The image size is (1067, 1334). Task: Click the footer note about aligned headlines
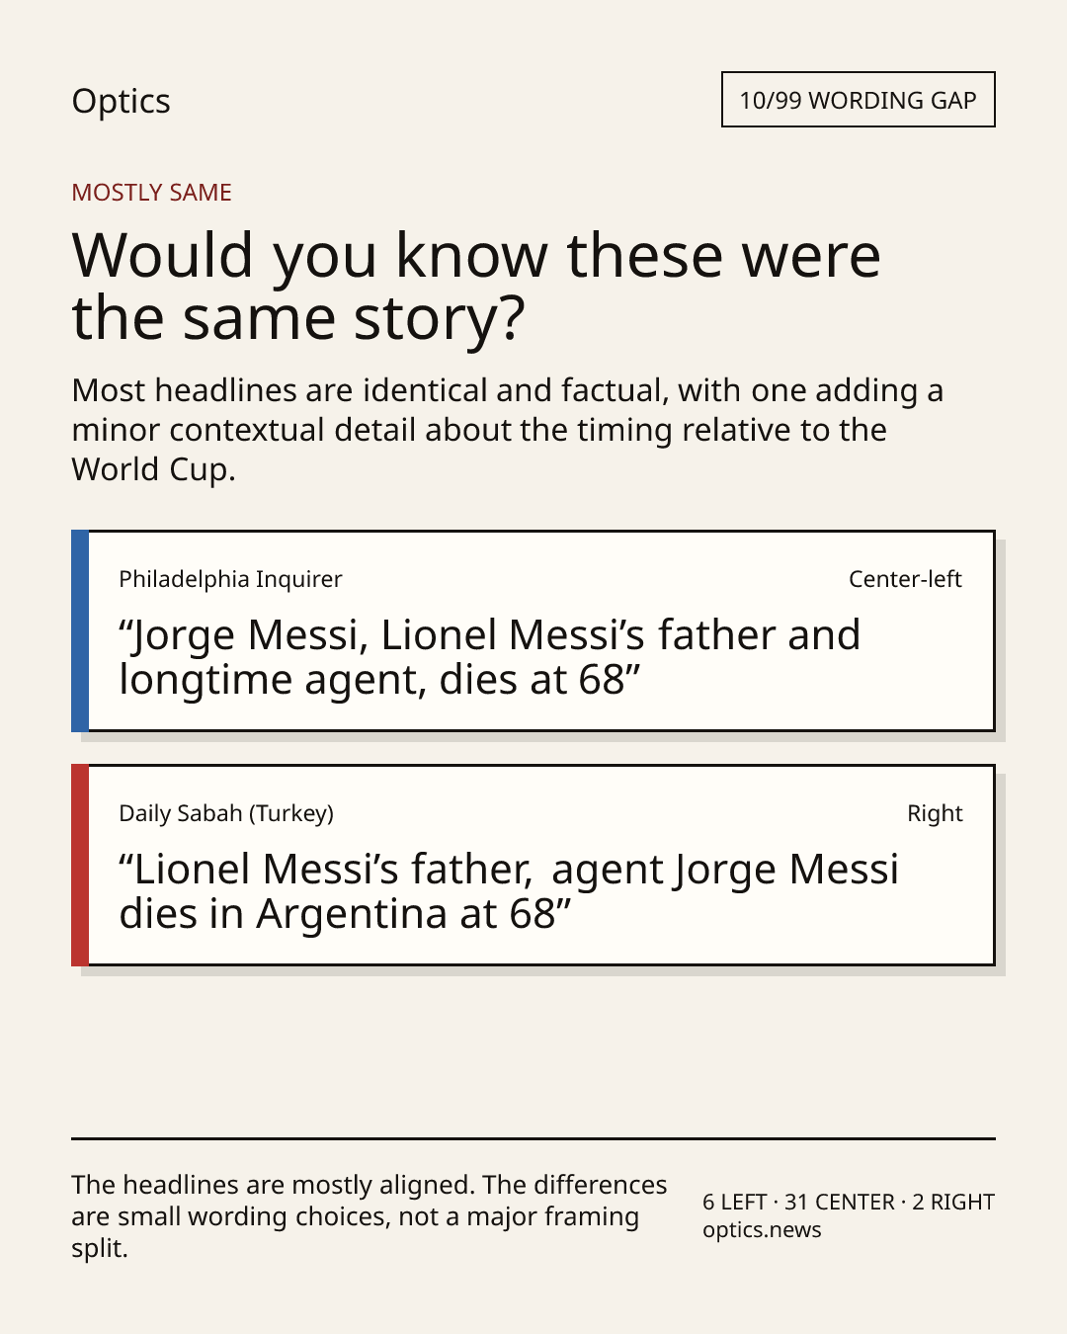click(x=369, y=1216)
